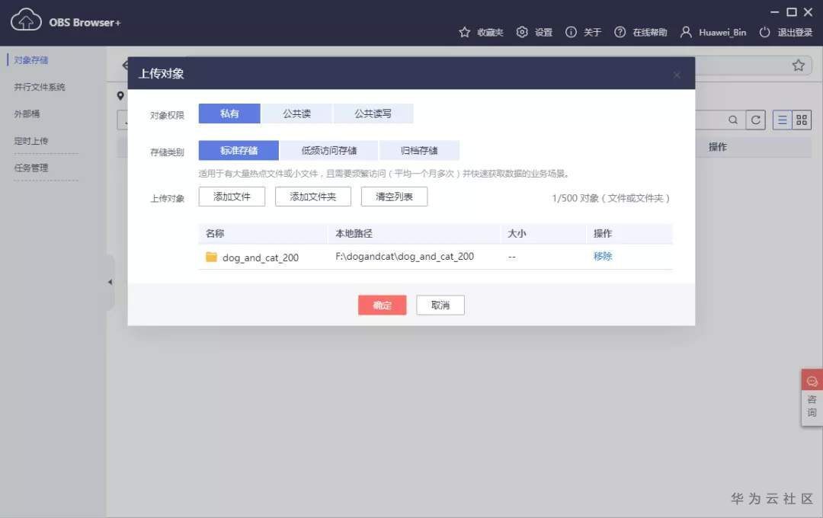Click the dog_and_cat_200 folder icon
Image resolution: width=823 pixels, height=518 pixels.
(211, 257)
